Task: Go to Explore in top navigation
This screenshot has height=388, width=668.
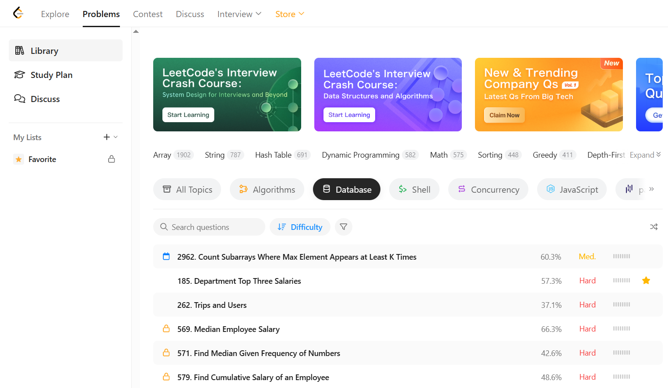Action: (x=55, y=14)
